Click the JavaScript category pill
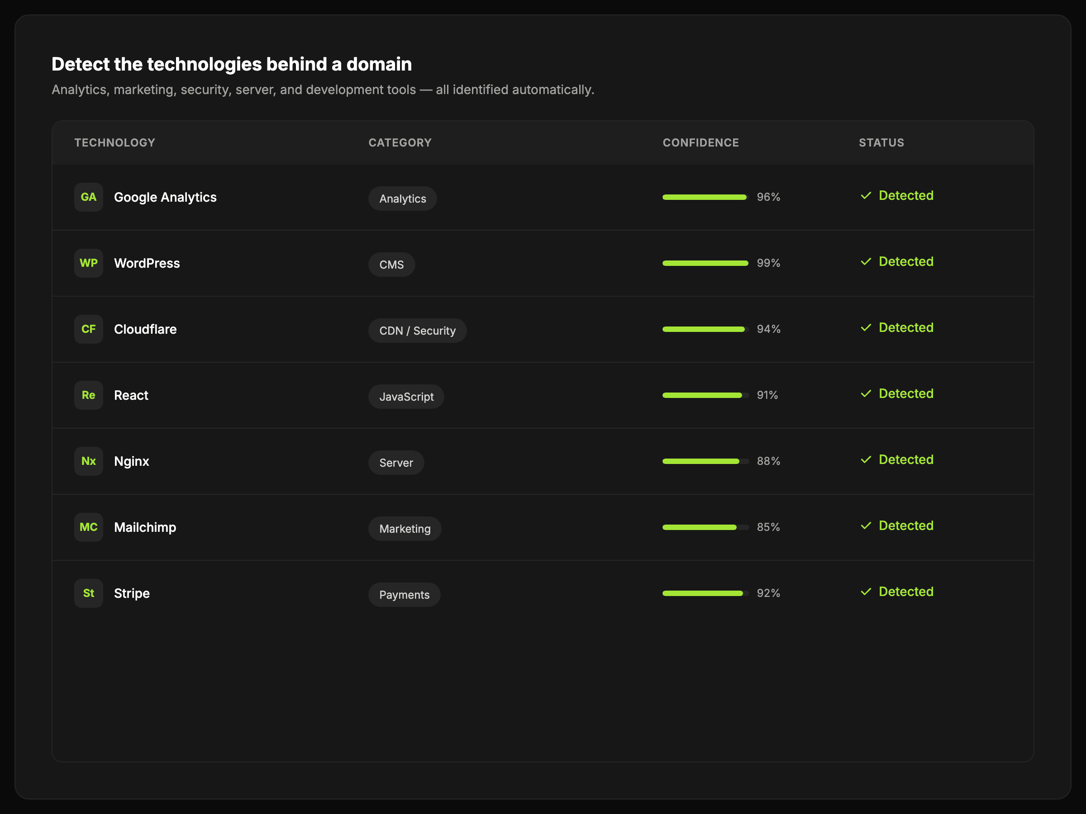 coord(406,397)
